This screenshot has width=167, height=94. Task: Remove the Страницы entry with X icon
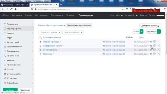[x=159, y=54]
